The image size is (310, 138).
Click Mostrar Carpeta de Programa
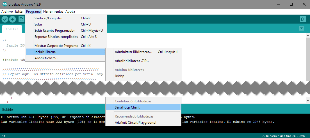pos(56,46)
